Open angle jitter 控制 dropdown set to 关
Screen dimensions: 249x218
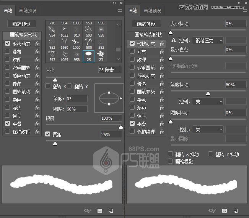pos(208,101)
